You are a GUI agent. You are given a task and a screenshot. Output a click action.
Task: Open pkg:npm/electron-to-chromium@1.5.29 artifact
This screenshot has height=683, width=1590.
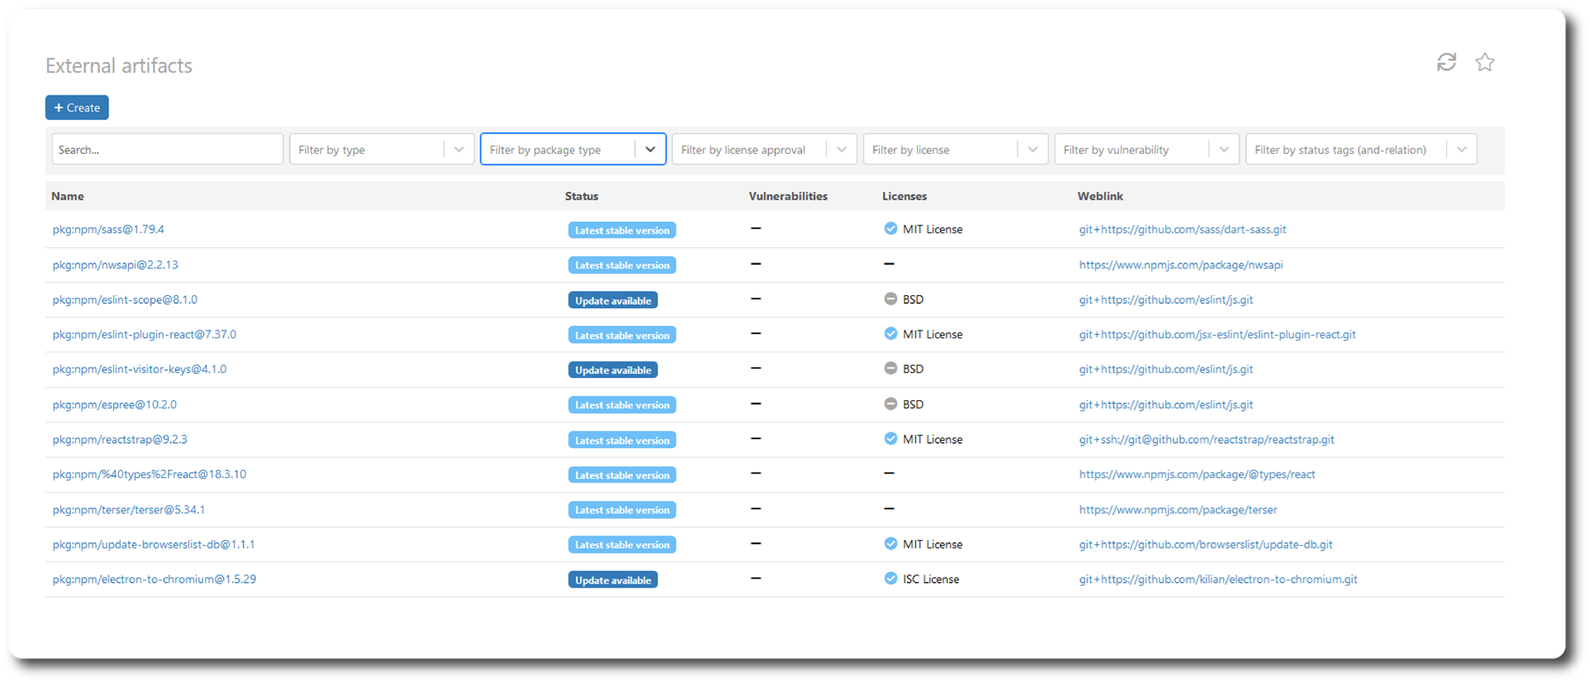154,580
